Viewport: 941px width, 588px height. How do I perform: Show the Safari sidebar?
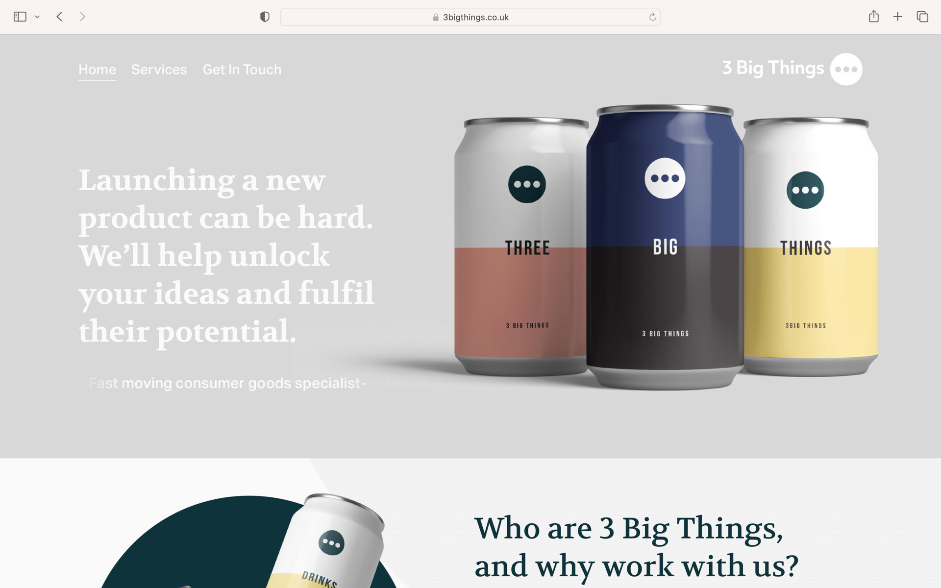[x=20, y=17]
